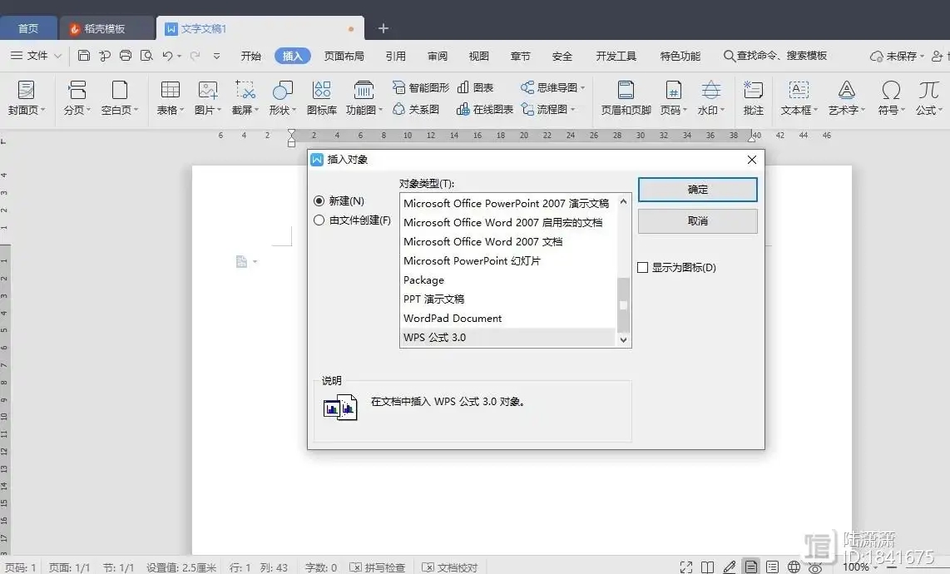Toggle 文档校对 in status bar
The height and width of the screenshot is (574, 950).
(x=449, y=567)
